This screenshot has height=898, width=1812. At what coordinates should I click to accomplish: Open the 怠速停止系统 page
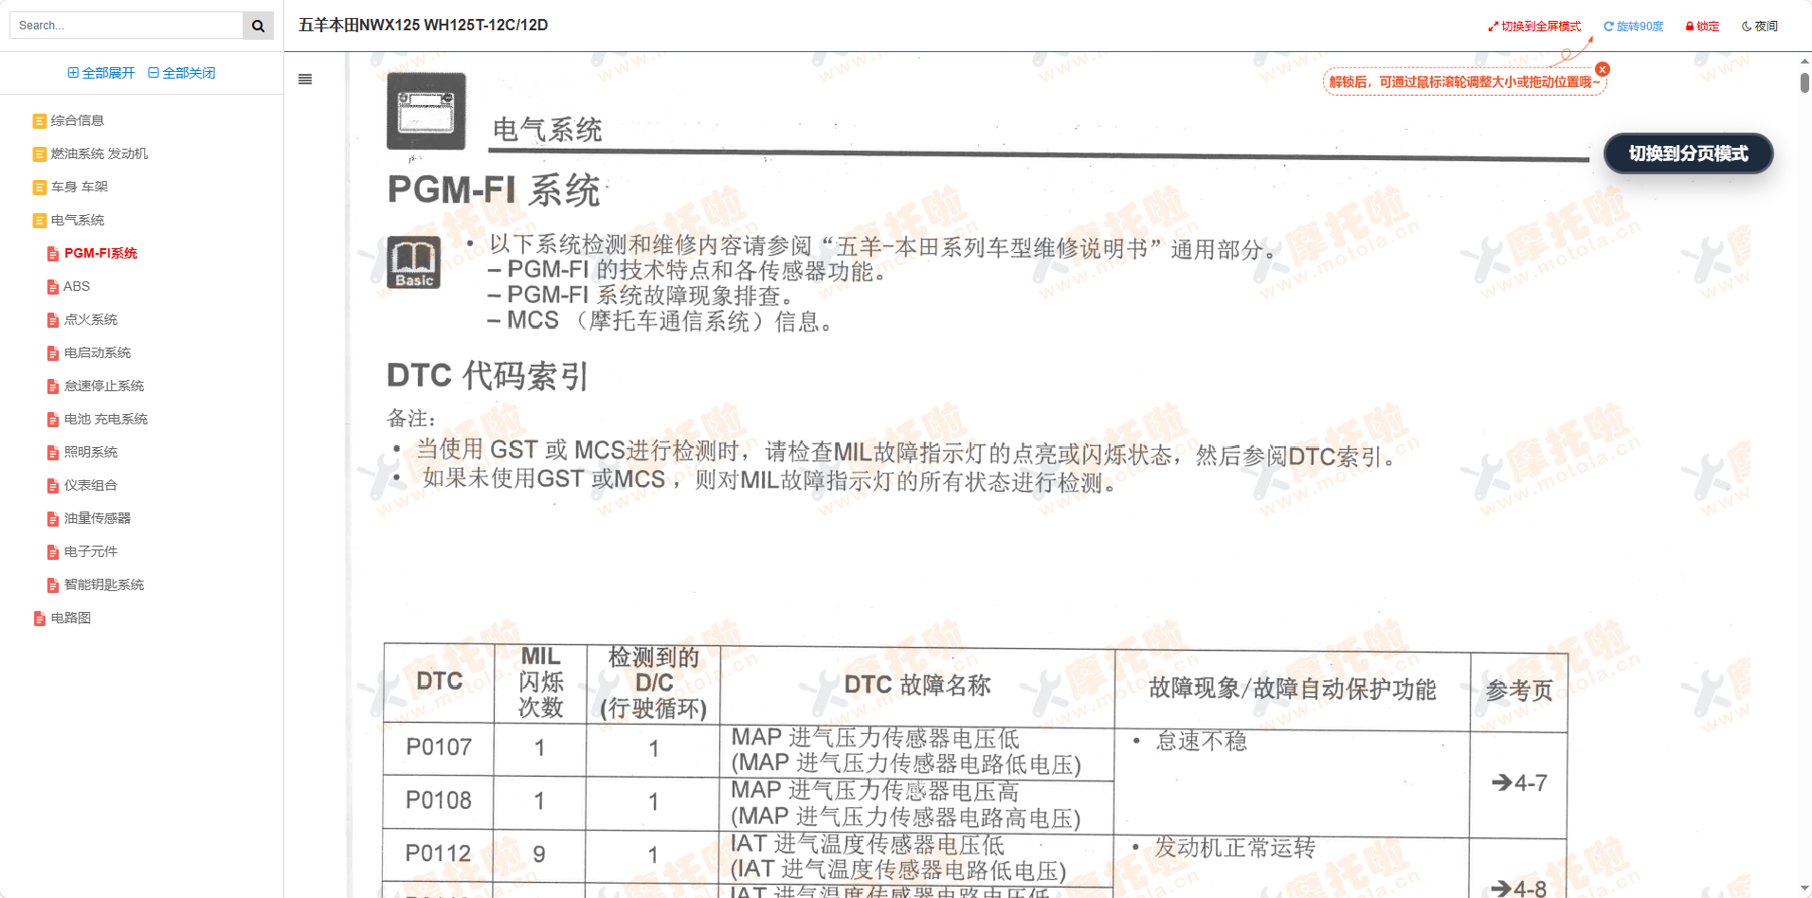pos(104,386)
